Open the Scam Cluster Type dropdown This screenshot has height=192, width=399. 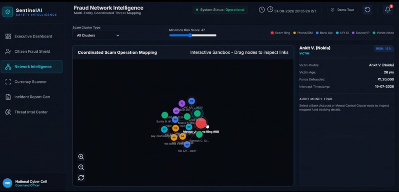(97, 36)
